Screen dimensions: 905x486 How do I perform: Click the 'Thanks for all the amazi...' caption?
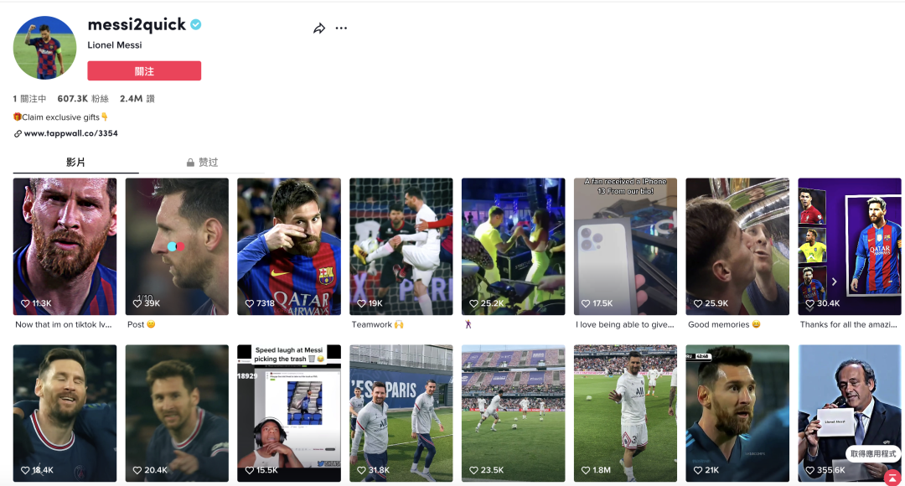click(x=848, y=324)
